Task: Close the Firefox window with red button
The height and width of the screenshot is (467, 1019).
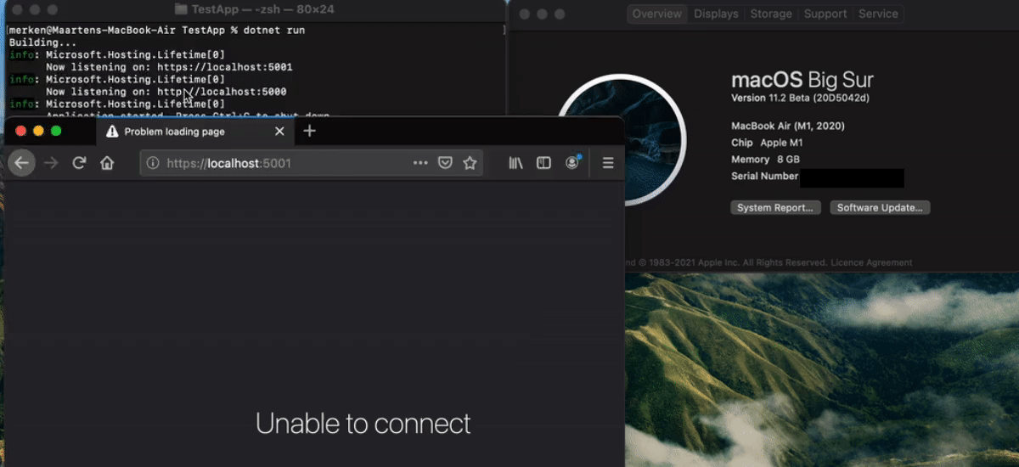Action: point(21,131)
